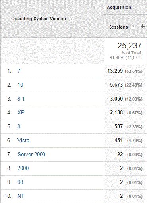Click the 3,050 sessions value
This screenshot has height=205, width=147.
tap(116, 99)
